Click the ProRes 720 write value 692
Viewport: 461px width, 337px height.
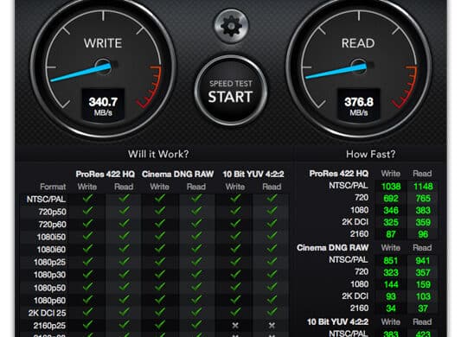click(391, 199)
